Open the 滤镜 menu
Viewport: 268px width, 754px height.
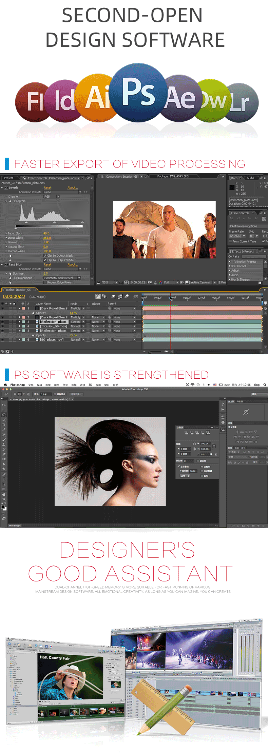coord(82,385)
